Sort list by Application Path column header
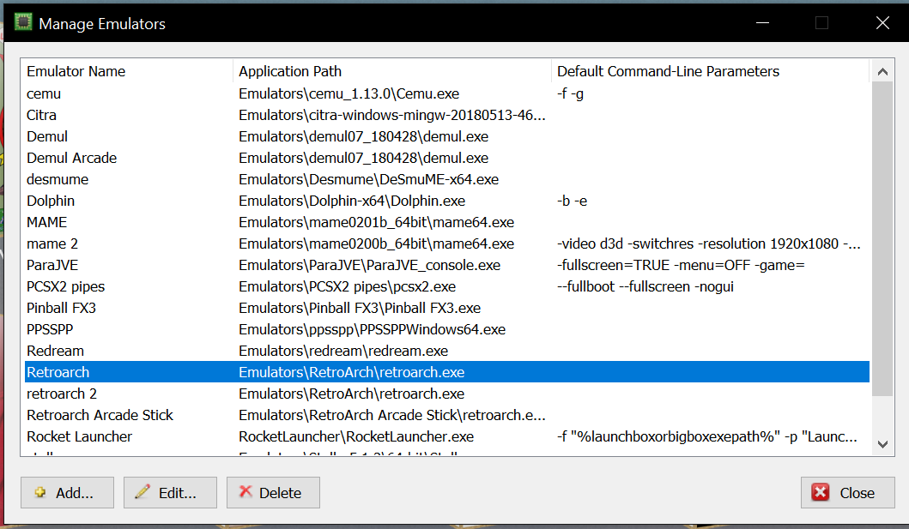Viewport: 909px width, 529px height. [x=392, y=71]
